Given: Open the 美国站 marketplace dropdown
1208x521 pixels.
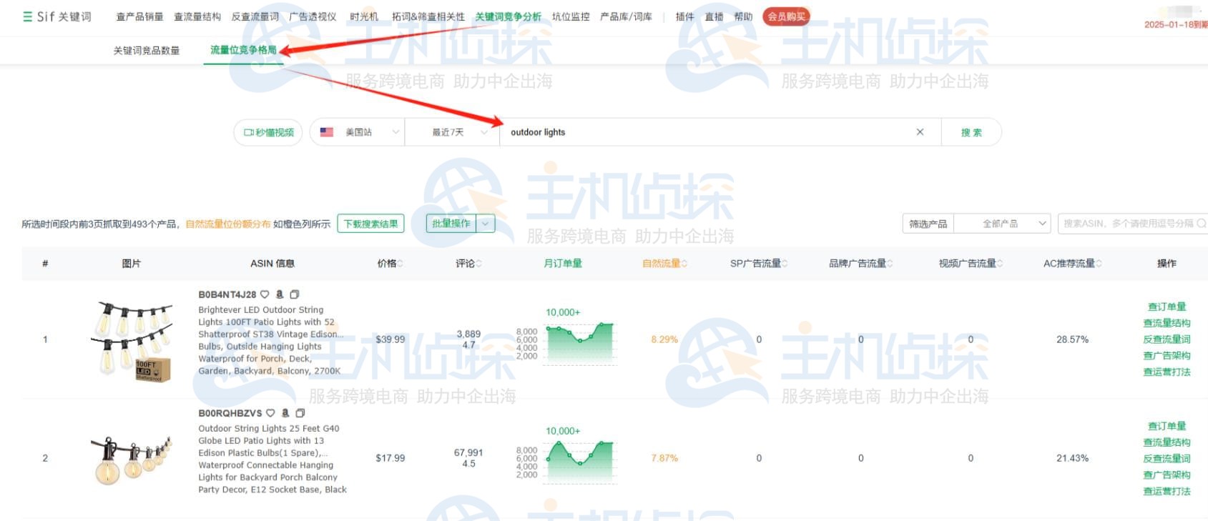Looking at the screenshot, I should [x=358, y=132].
